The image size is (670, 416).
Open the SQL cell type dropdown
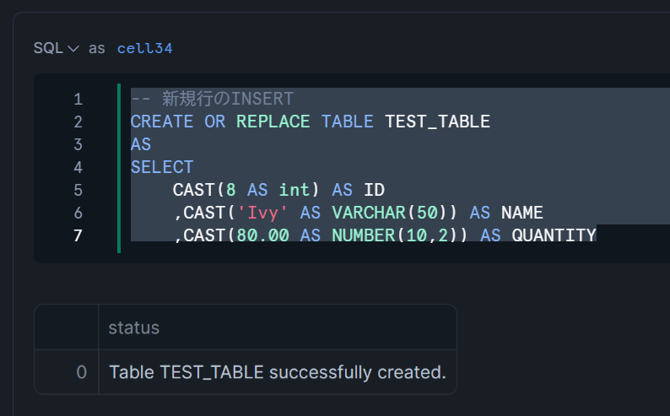56,48
